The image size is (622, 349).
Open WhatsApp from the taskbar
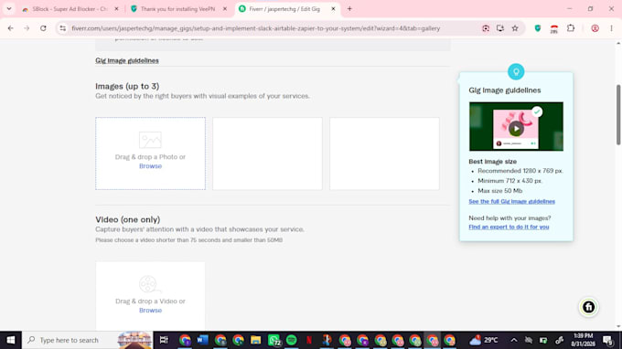273,340
